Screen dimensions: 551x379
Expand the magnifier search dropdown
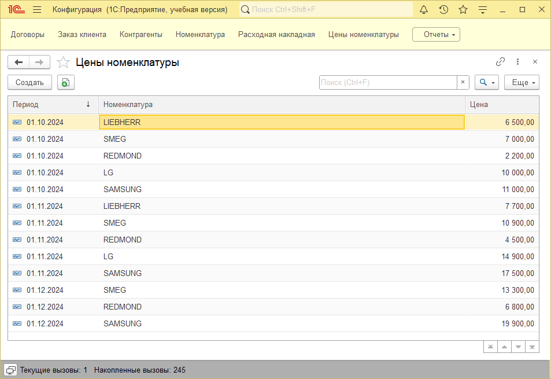point(487,82)
